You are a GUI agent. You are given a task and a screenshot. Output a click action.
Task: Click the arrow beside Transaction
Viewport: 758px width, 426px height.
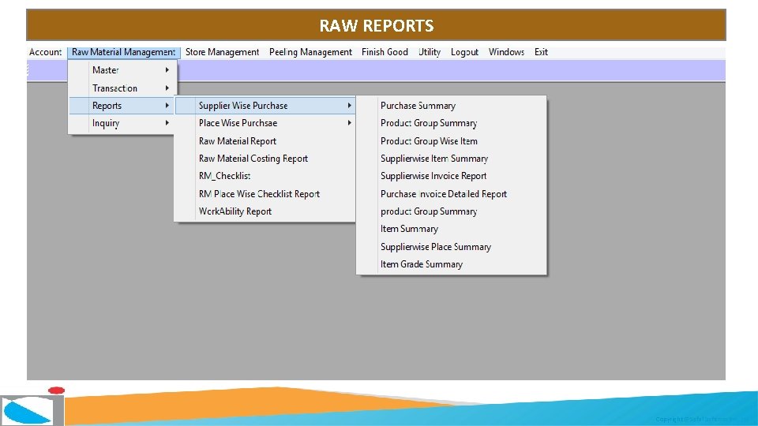pos(167,88)
